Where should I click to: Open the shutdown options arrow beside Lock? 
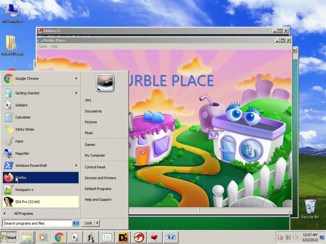coord(97,223)
